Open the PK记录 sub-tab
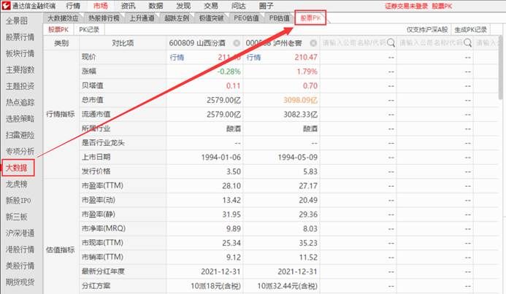This screenshot has height=294, width=506. [89, 30]
